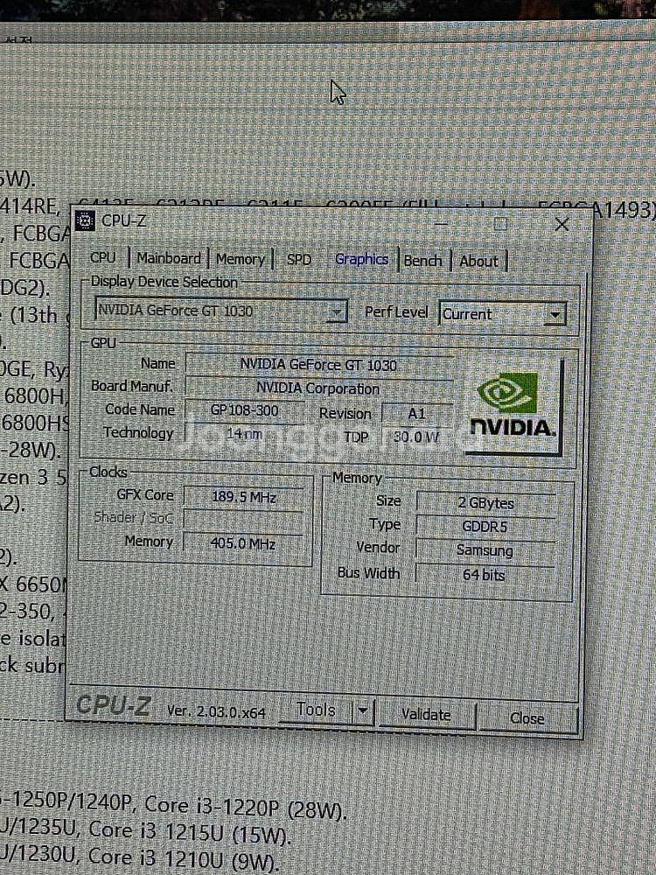The image size is (656, 875).
Task: Expand the Tools dropdown arrow
Action: [363, 711]
